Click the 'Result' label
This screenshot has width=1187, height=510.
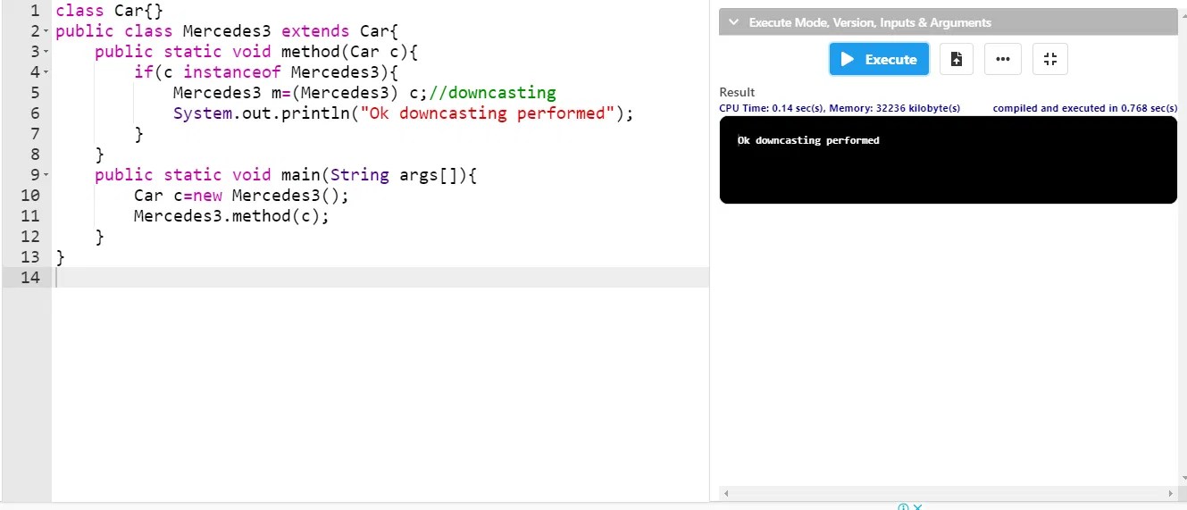click(737, 92)
